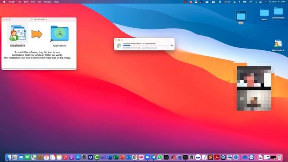Open Notes from the dock
288x162 pixels.
click(59, 157)
